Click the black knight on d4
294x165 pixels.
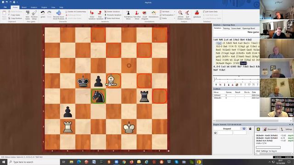(x=98, y=96)
